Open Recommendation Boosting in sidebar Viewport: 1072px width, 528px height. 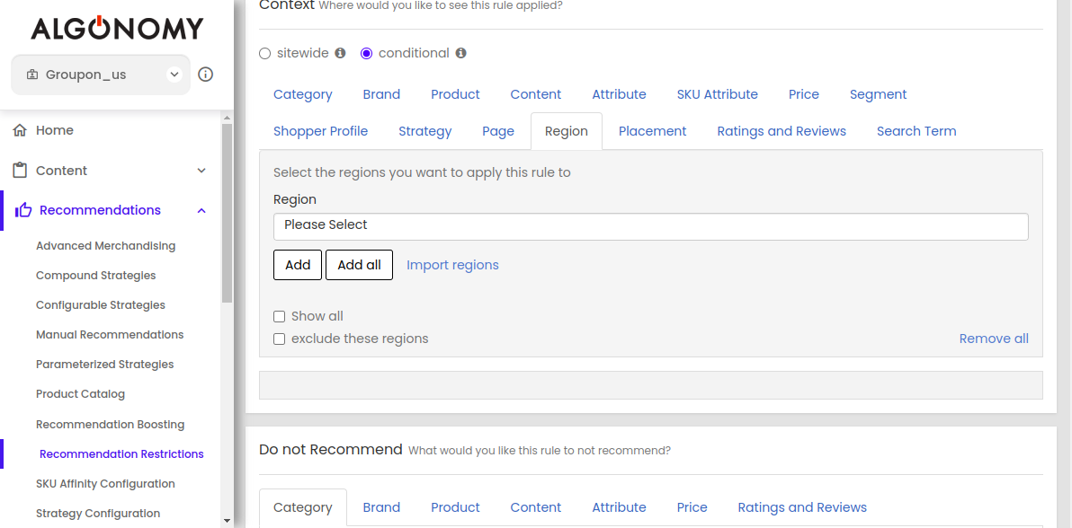(110, 424)
